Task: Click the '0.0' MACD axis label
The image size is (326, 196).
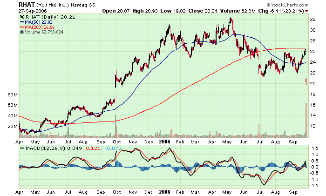Action: point(315,167)
